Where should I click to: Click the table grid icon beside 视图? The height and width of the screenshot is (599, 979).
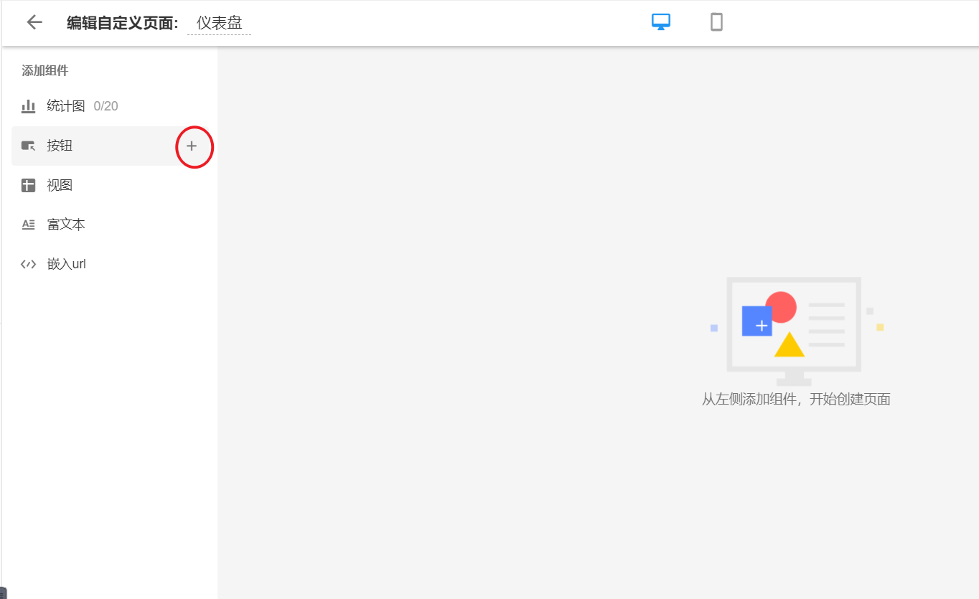point(29,186)
